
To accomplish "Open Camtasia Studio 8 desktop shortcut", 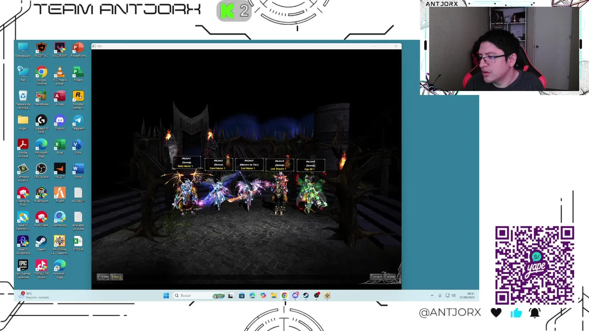I will [23, 172].
